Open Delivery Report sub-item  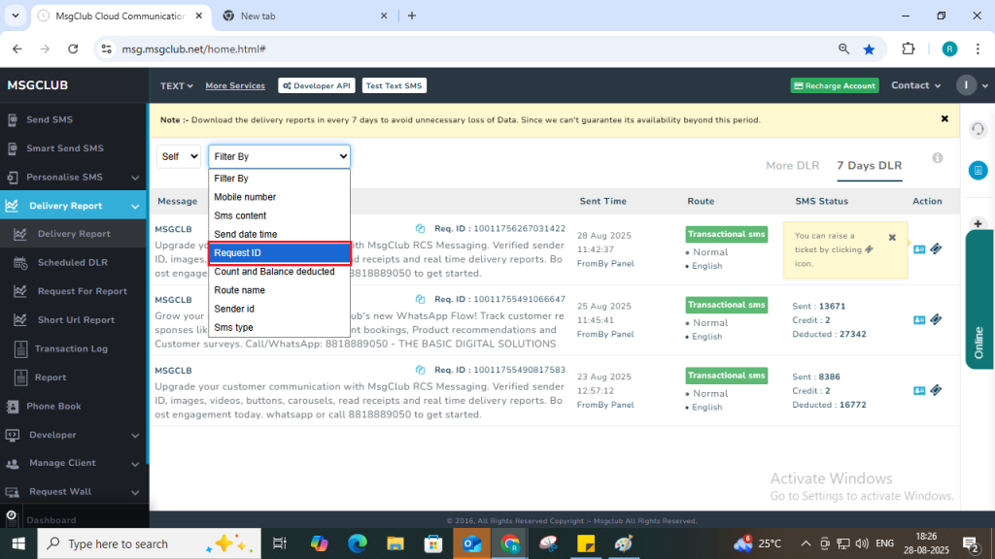tap(74, 234)
